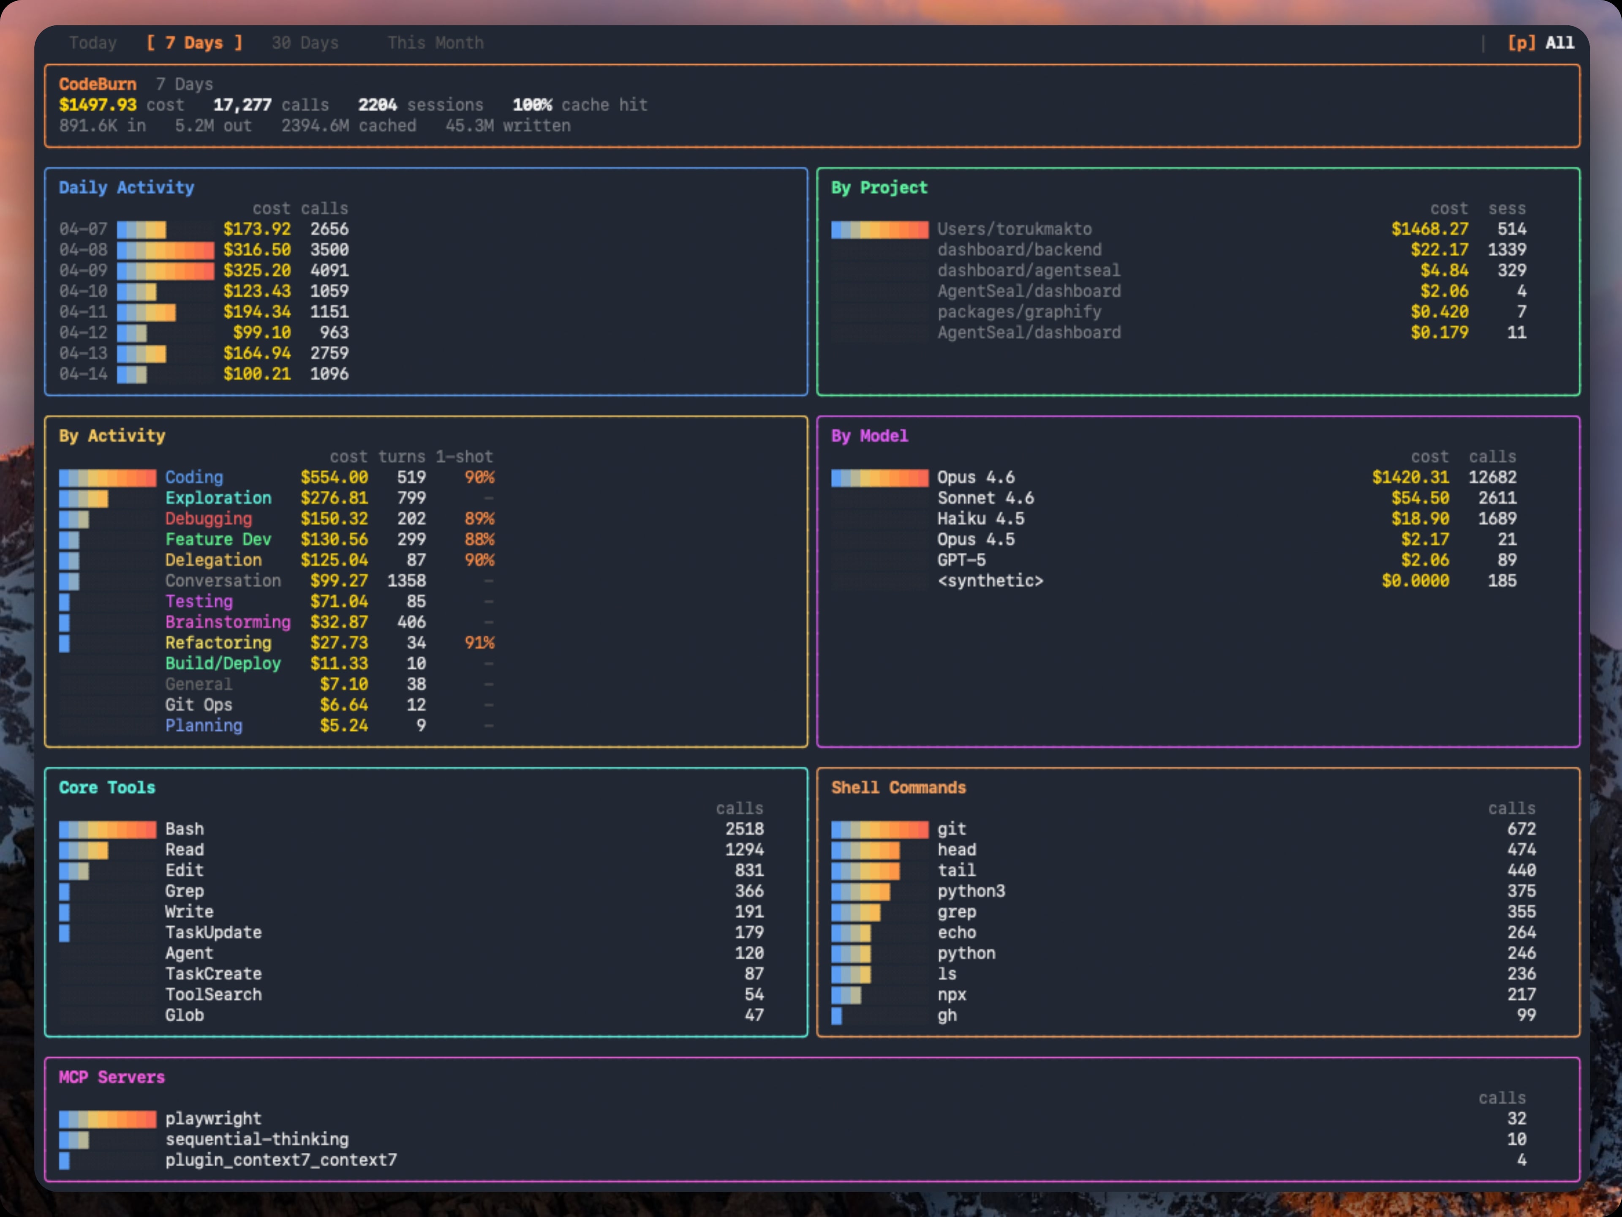Re-select the active 7 Days tab
The image size is (1622, 1217).
tap(195, 43)
